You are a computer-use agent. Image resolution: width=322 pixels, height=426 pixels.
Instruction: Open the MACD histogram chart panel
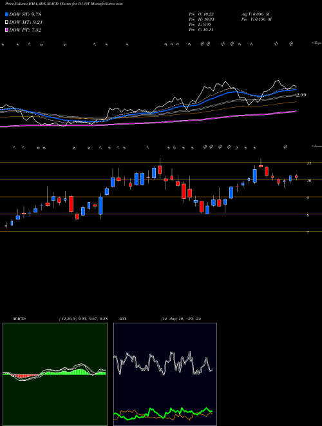pos(55,374)
